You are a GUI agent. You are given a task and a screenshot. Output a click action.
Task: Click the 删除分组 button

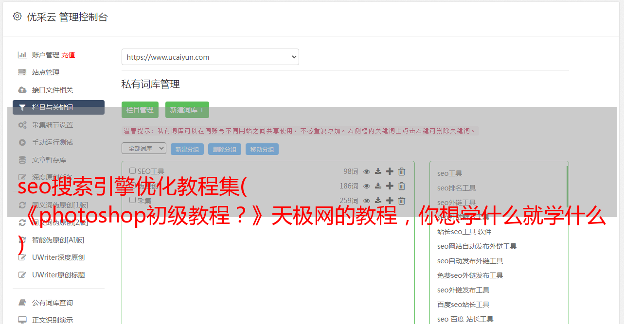click(225, 149)
